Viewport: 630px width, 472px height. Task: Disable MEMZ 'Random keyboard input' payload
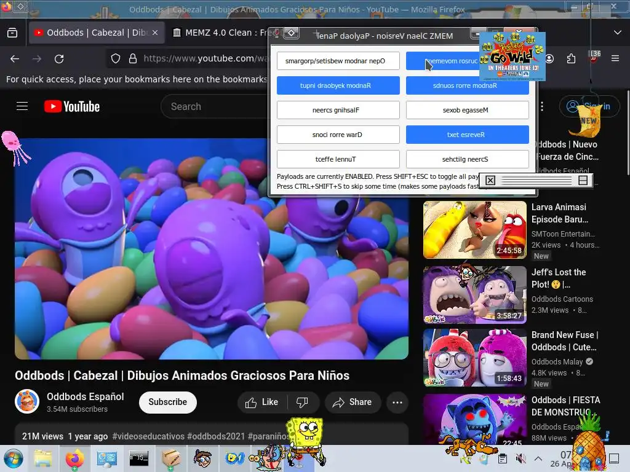pos(338,85)
